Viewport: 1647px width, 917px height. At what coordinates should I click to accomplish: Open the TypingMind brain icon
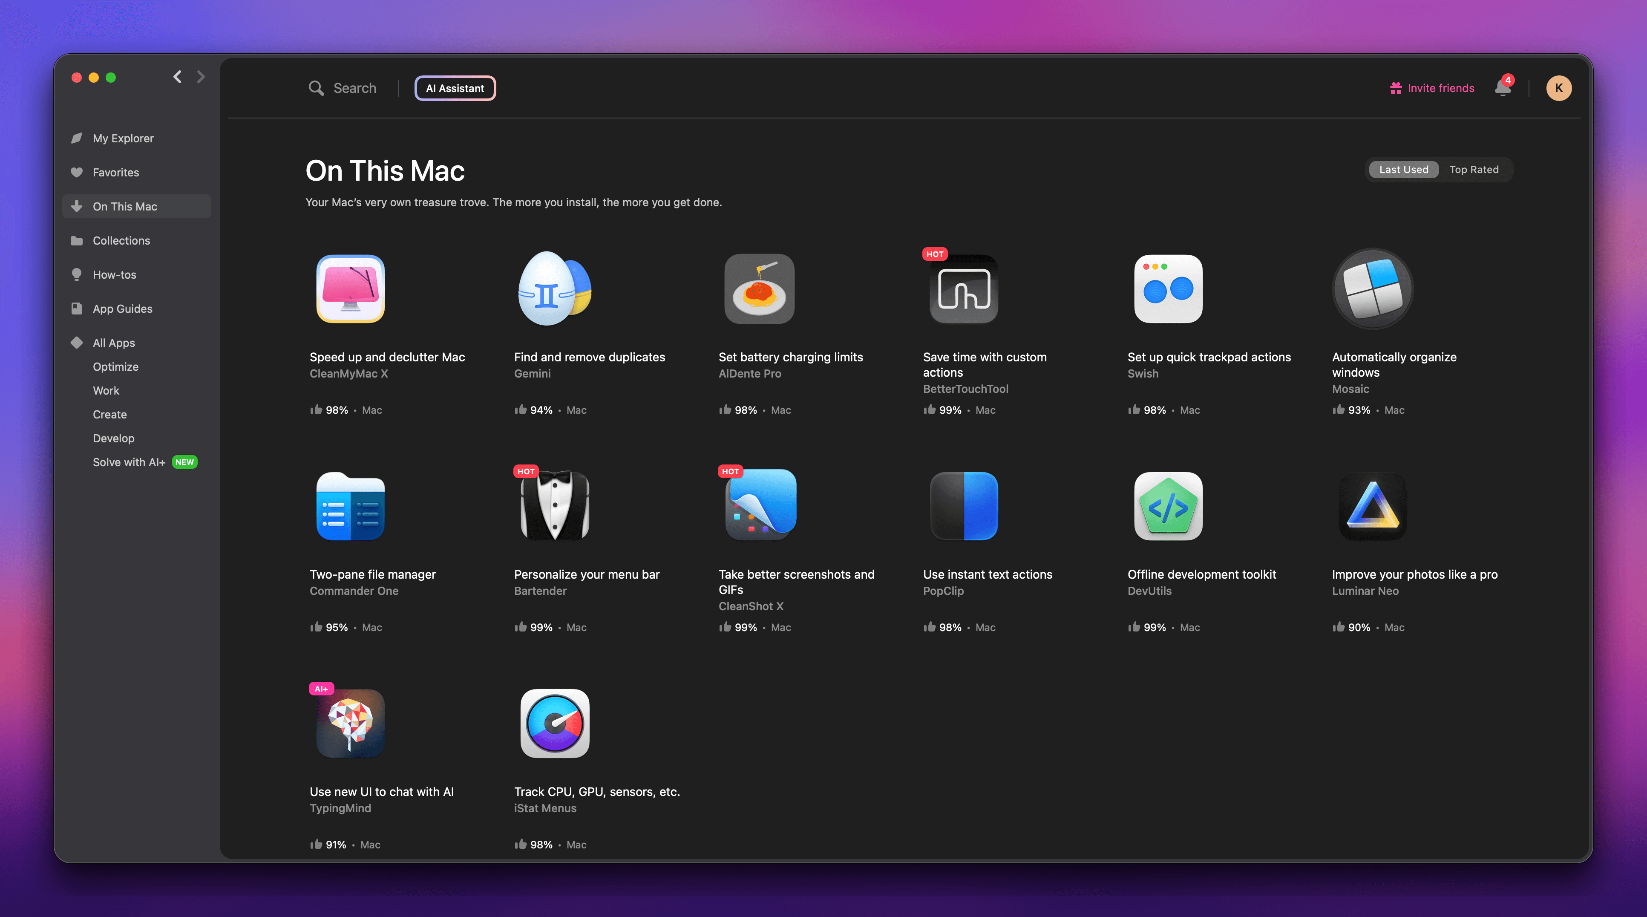350,723
